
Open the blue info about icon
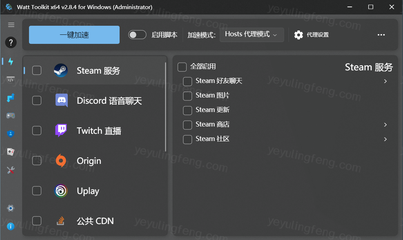tap(11, 226)
